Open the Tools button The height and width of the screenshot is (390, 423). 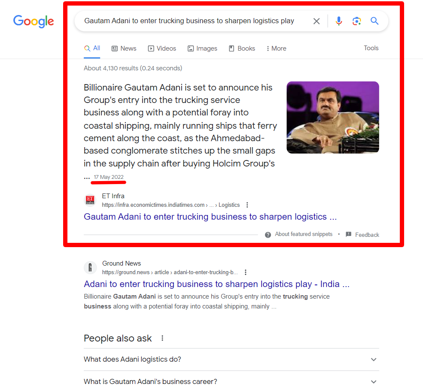tap(371, 48)
